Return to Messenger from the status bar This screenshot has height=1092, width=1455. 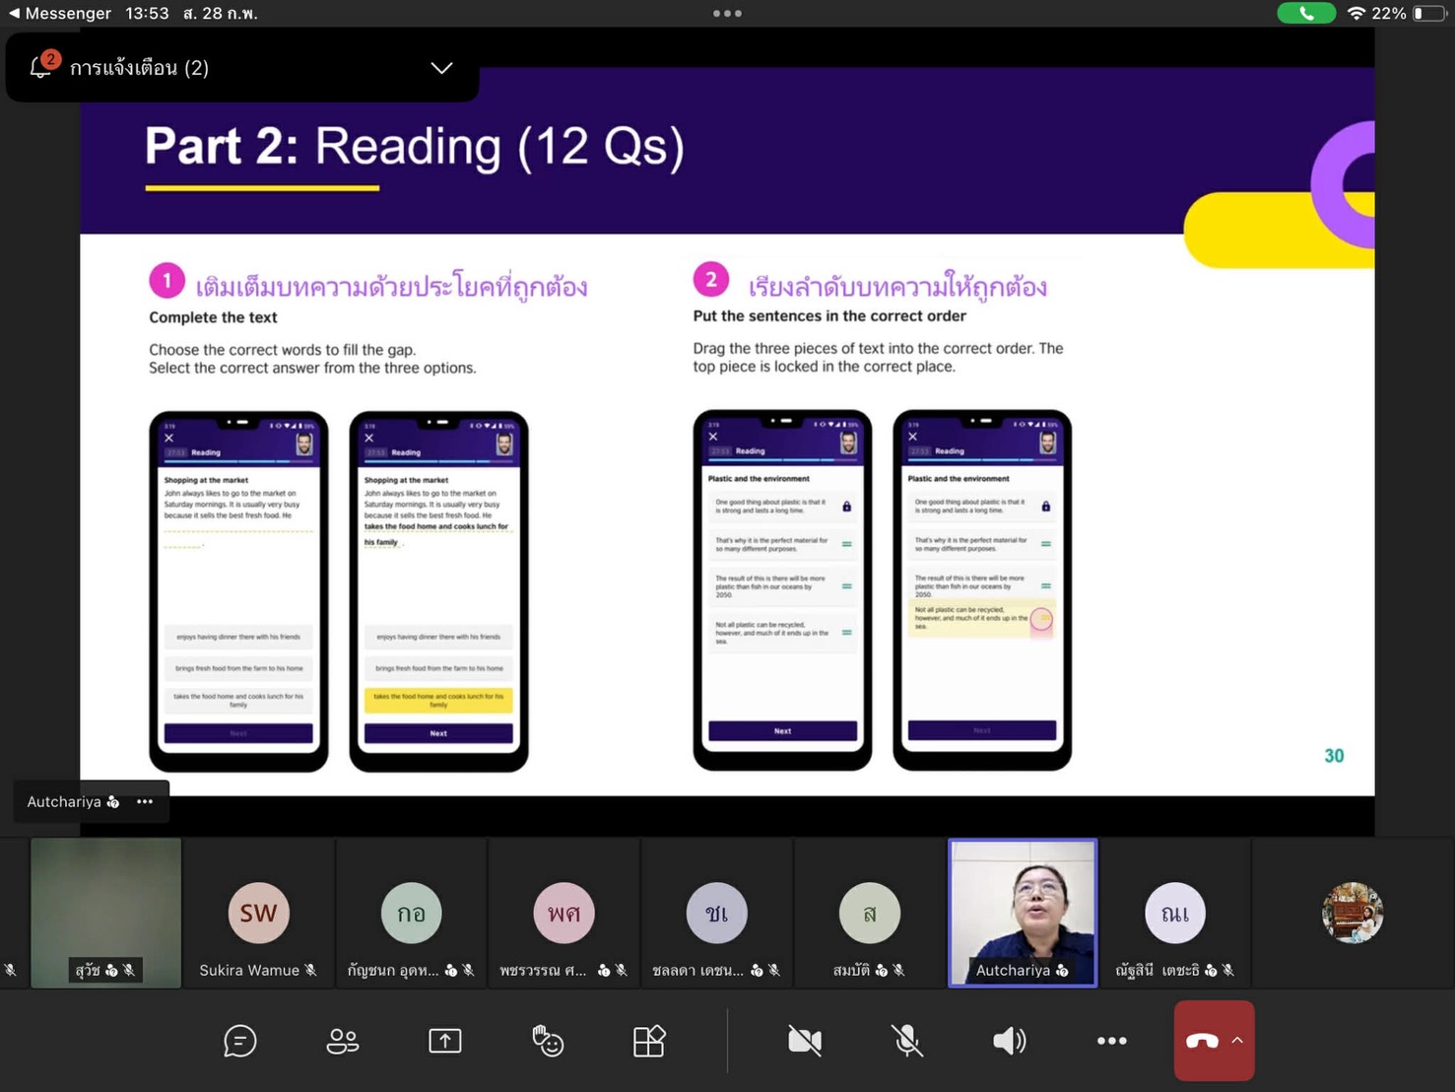point(59,13)
